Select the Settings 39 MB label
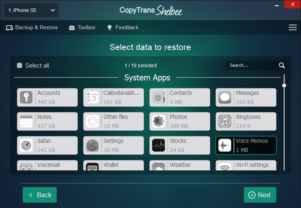The width and height of the screenshot is (301, 208). (113, 145)
